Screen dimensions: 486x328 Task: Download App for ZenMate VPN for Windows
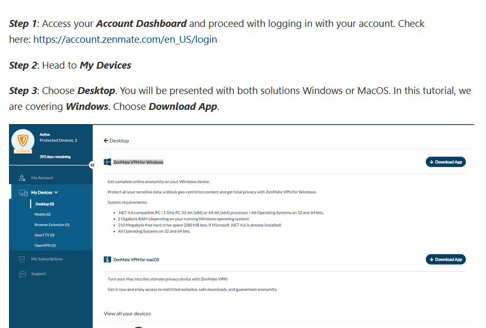445,162
